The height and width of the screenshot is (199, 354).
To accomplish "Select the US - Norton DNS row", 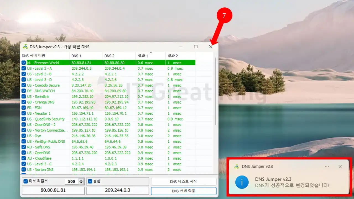I will tap(108, 169).
